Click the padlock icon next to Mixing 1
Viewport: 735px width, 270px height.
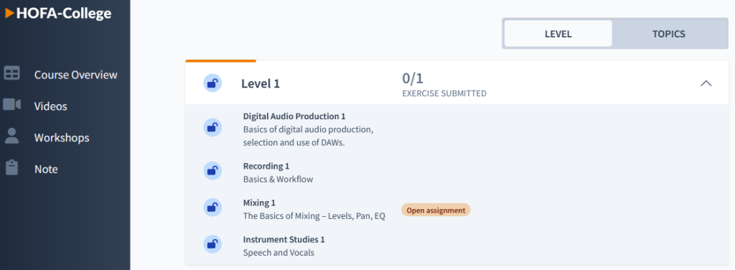click(212, 208)
